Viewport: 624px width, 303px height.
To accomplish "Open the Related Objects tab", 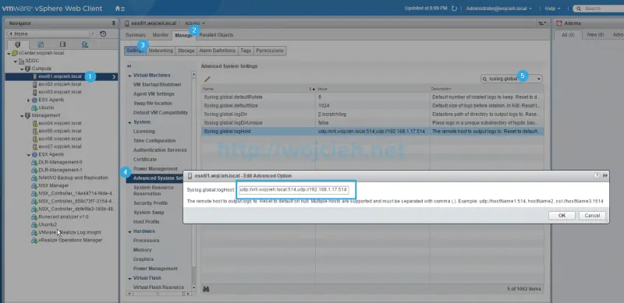I will (217, 35).
